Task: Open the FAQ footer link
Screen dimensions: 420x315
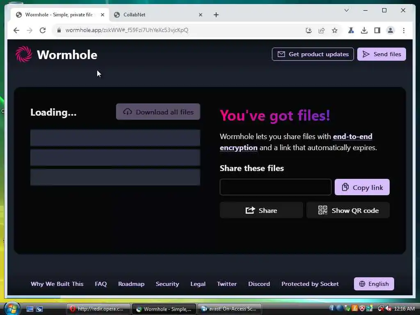Action: click(x=101, y=284)
